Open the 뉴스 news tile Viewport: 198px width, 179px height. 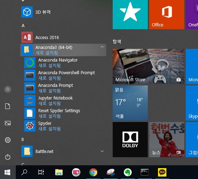click(167, 140)
